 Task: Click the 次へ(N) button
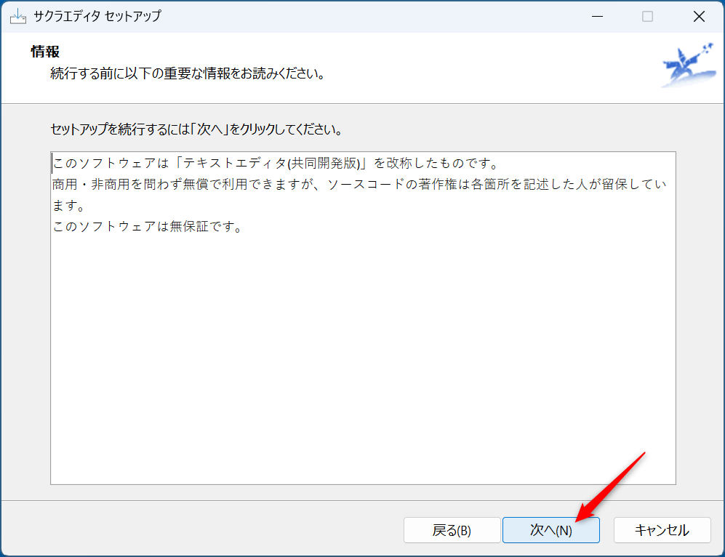click(550, 529)
